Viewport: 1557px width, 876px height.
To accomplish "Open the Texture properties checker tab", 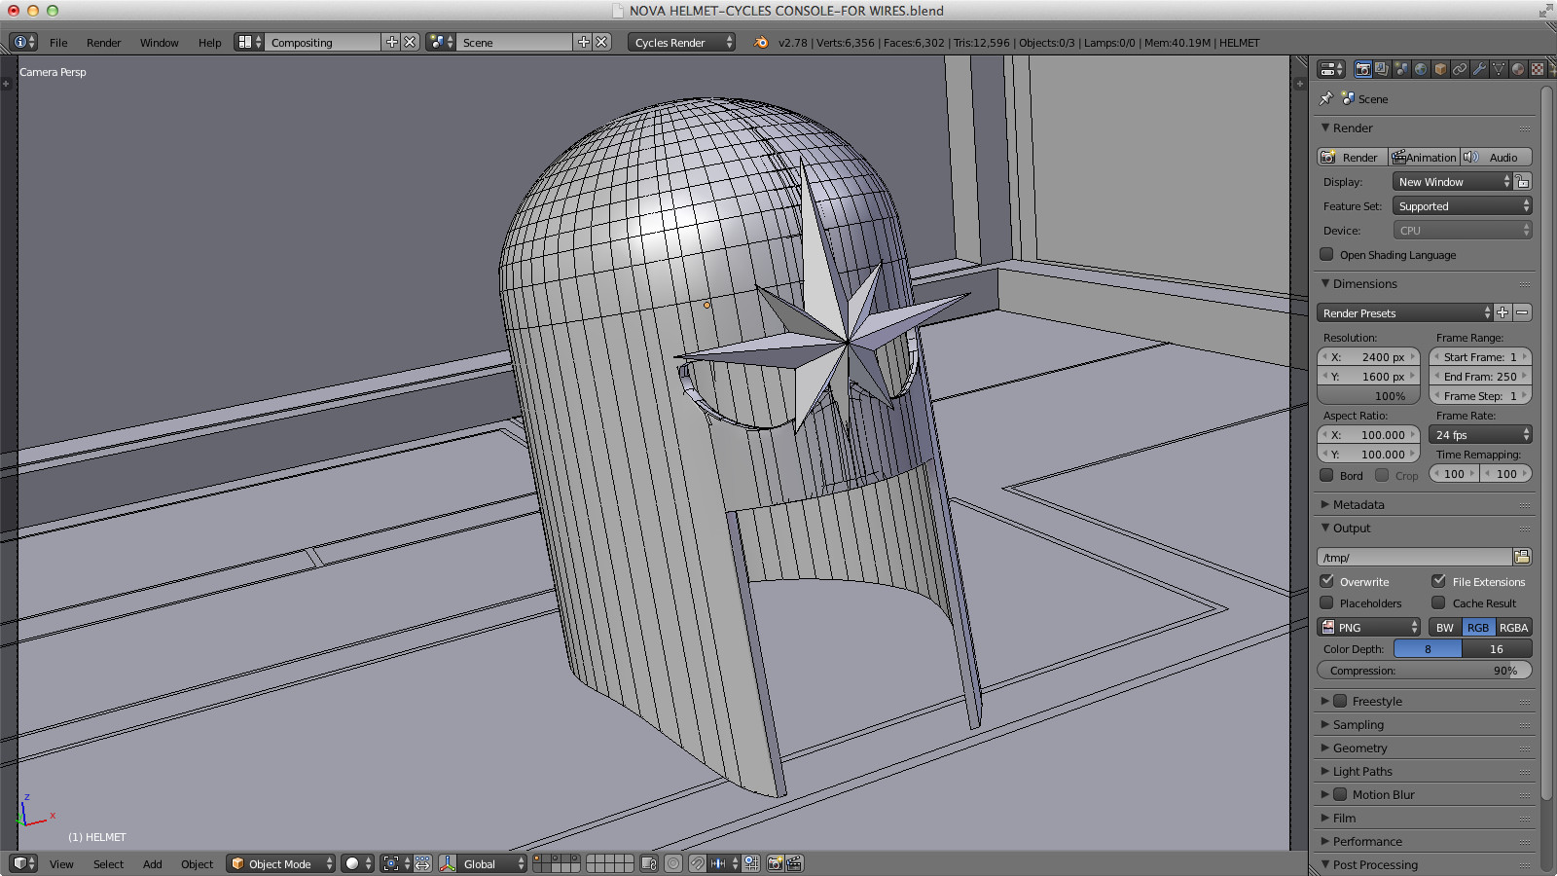I will (1538, 69).
